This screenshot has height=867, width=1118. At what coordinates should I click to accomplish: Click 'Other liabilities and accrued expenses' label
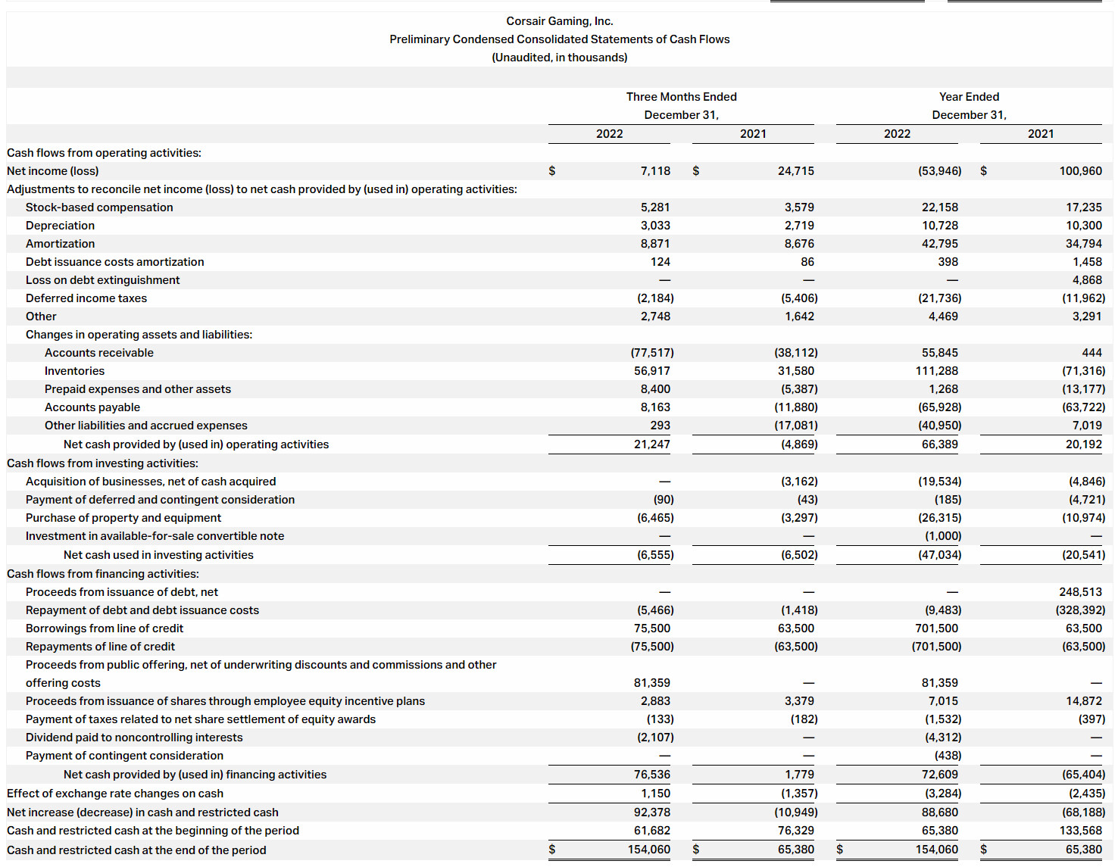[x=145, y=426]
